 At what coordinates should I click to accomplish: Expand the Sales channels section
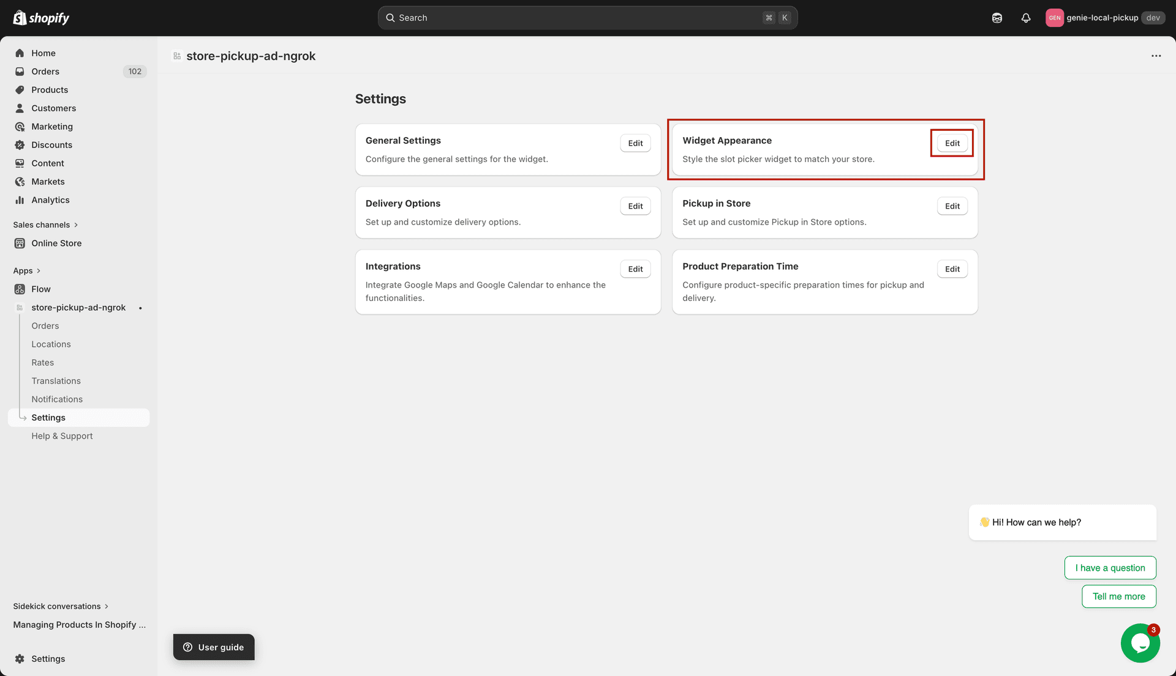click(76, 225)
